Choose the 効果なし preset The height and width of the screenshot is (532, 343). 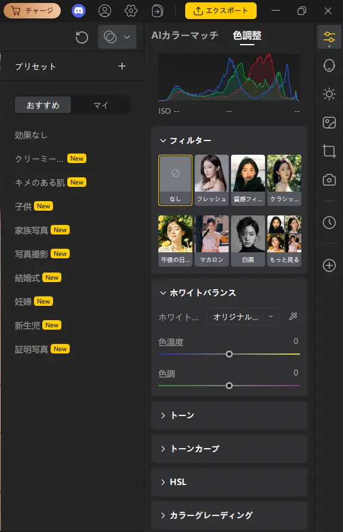pyautogui.click(x=31, y=135)
